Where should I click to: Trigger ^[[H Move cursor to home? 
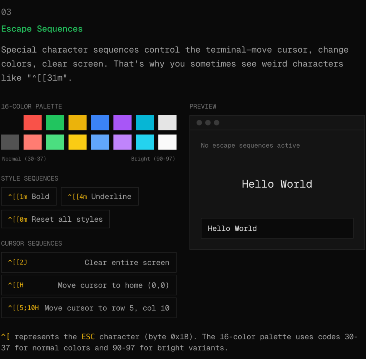coord(89,285)
